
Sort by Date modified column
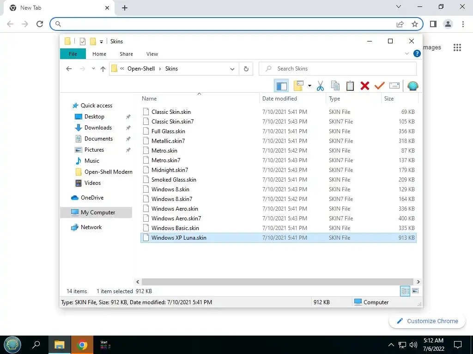[292, 99]
